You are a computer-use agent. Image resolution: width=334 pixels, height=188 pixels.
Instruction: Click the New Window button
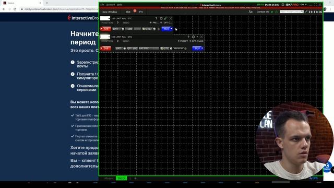110,12
